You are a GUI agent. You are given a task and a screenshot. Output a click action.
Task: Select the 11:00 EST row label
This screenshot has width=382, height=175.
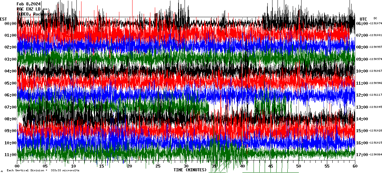[10, 154]
